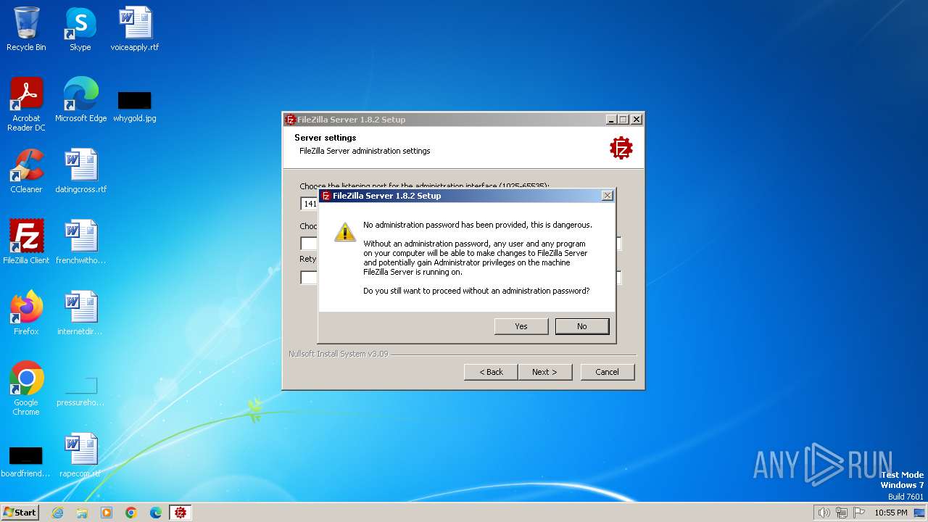Open Firefox desktop shortcut
The width and height of the screenshot is (928, 522).
(x=26, y=313)
